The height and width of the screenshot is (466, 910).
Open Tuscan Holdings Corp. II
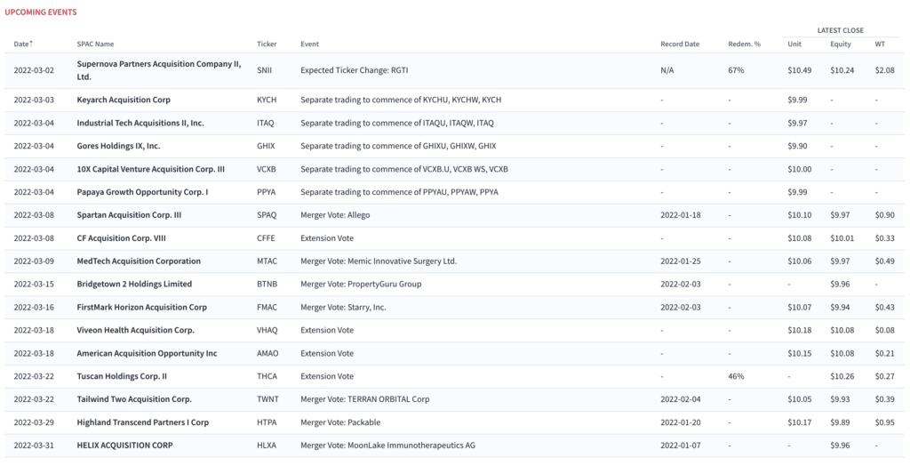coord(122,376)
